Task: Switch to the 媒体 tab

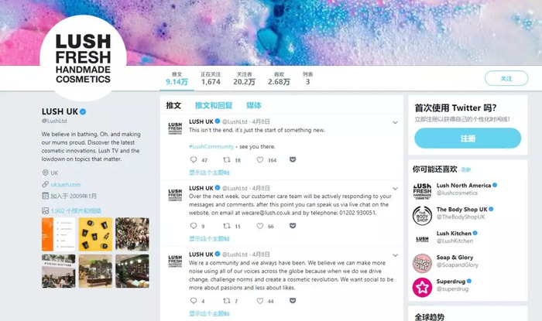Action: [254, 105]
